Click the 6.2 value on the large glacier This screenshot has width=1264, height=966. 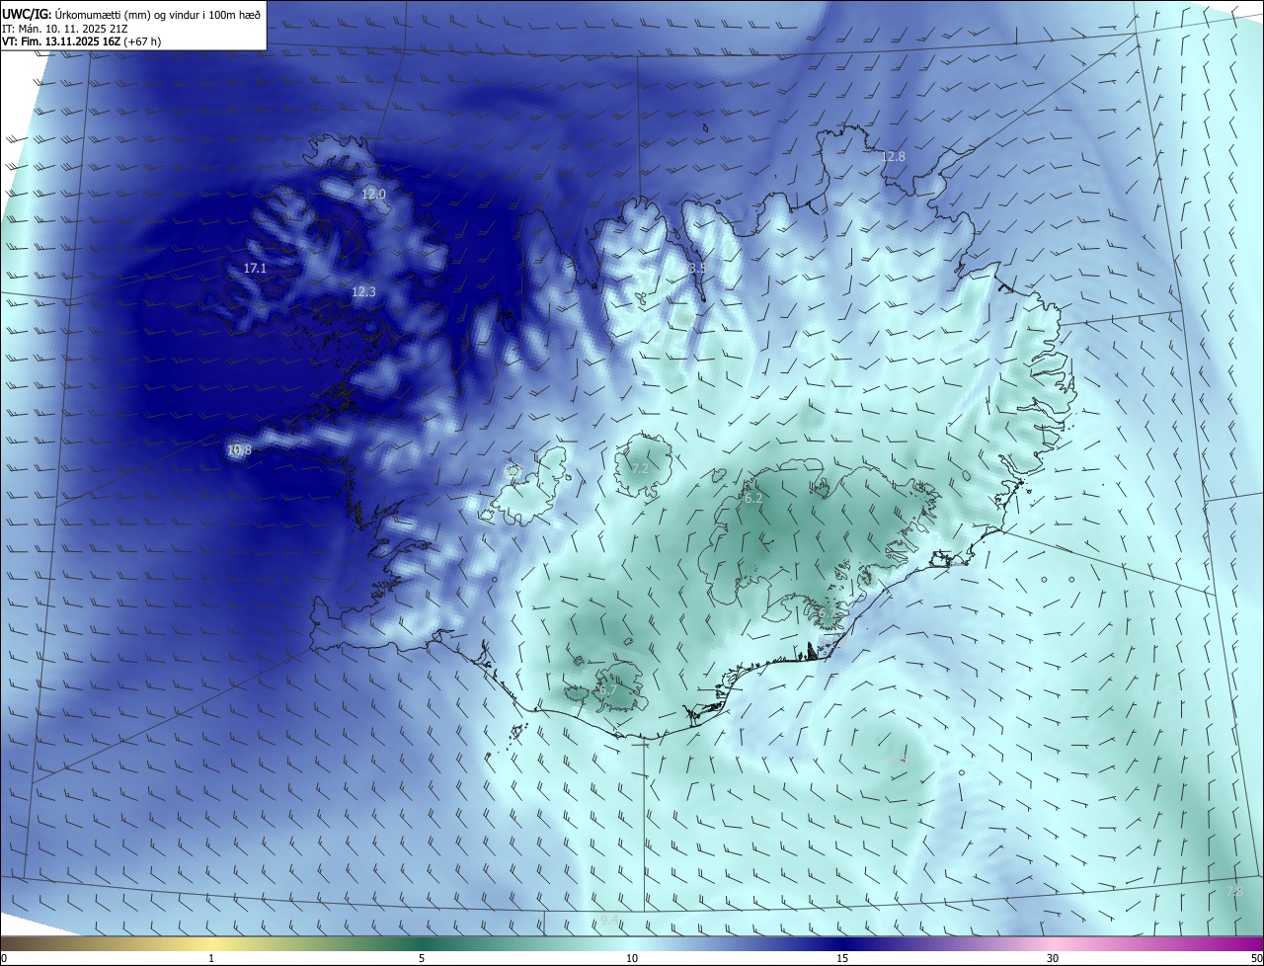pyautogui.click(x=753, y=499)
